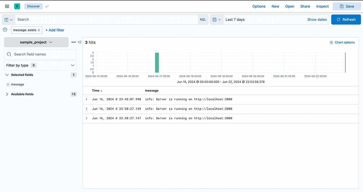Image resolution: width=363 pixels, height=192 pixels.
Task: Click Show dates to toggle date display
Action: (x=317, y=19)
